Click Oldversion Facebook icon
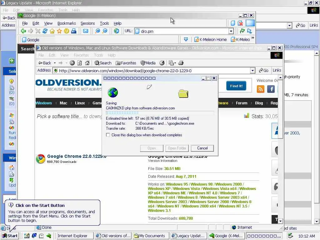This screenshot has height=240, width=320. [271, 89]
